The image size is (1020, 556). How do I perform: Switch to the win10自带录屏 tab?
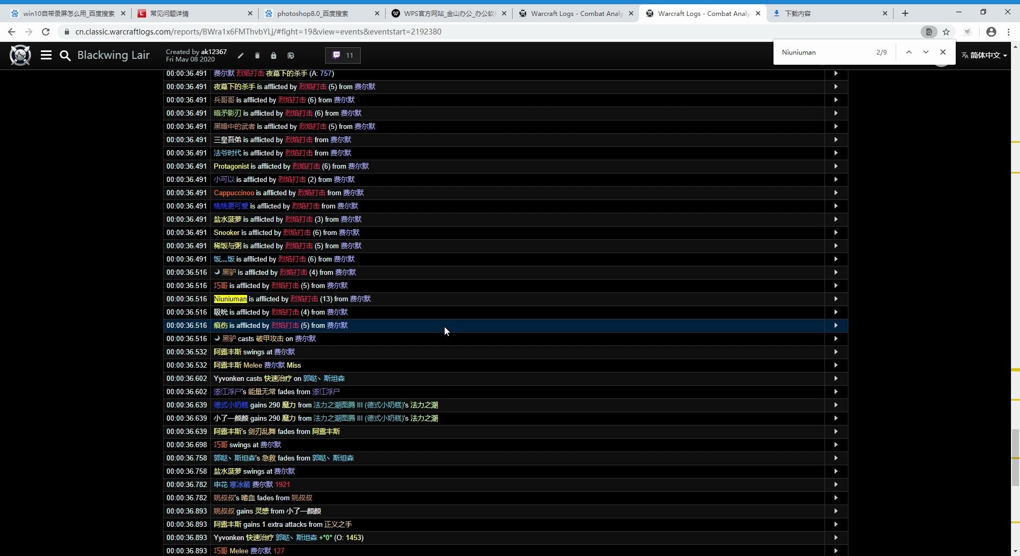point(67,13)
